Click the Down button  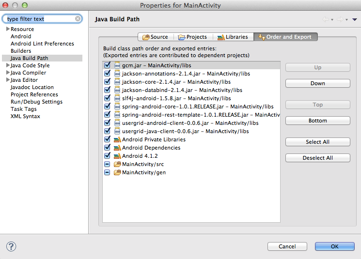click(318, 83)
